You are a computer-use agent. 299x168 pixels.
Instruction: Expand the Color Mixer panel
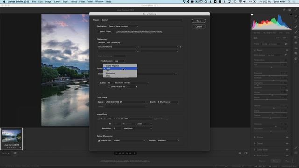click(255, 150)
